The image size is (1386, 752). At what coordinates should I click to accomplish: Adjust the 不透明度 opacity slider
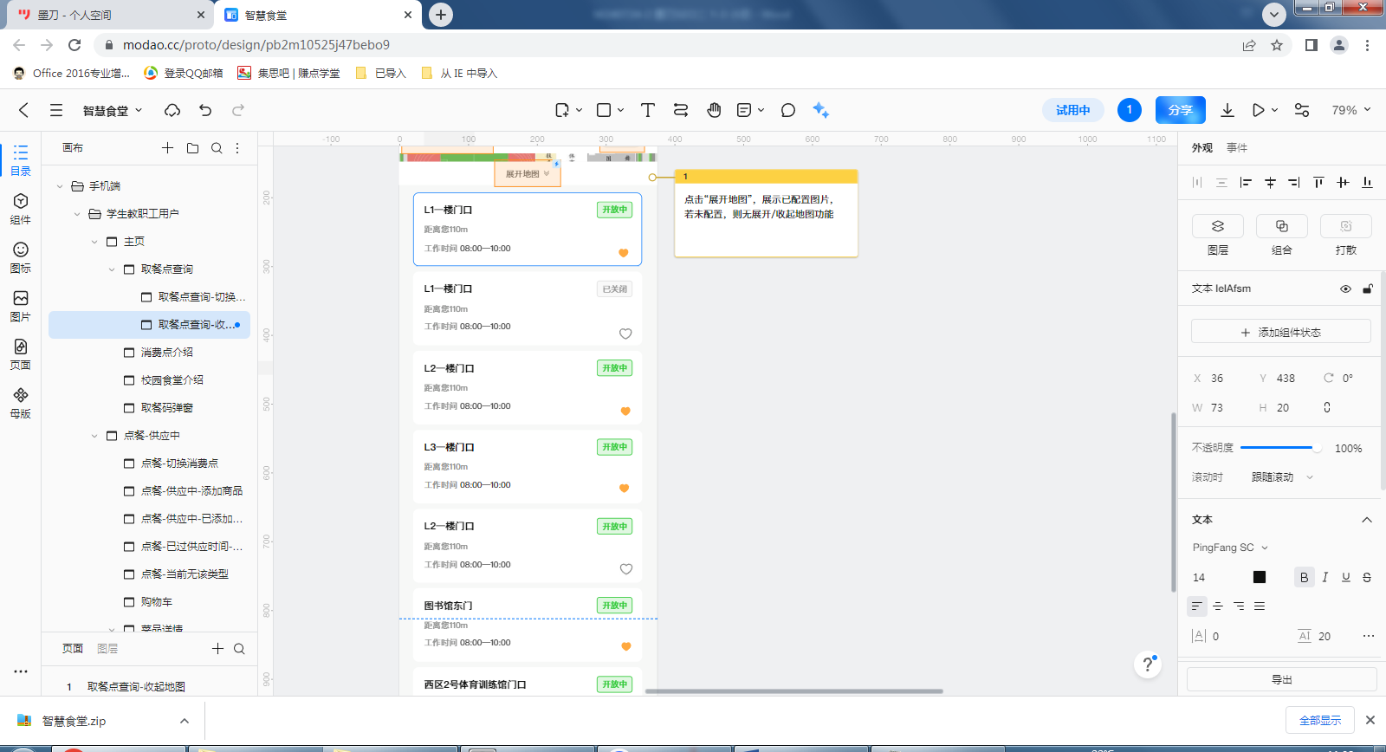pyautogui.click(x=1281, y=448)
